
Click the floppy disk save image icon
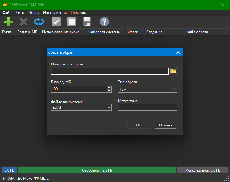(87, 22)
